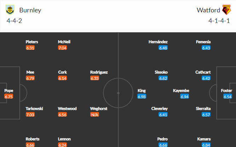Click Weghorst's N/A rating badge
Viewport: 236px width, 147px height.
click(95, 115)
